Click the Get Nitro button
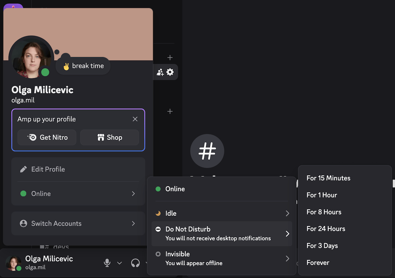Screen dimensions: 395x278 coord(47,137)
